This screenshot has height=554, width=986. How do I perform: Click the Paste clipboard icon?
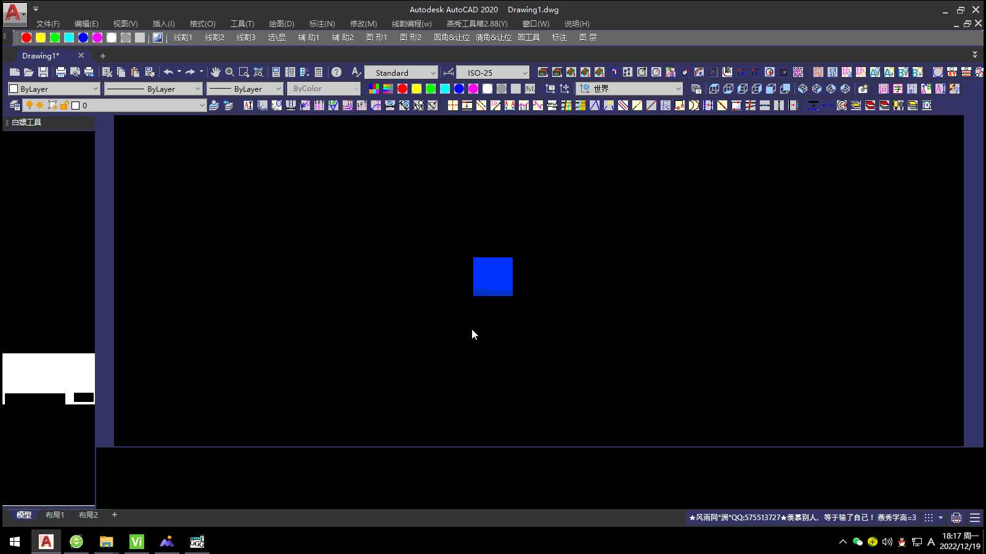coord(136,72)
